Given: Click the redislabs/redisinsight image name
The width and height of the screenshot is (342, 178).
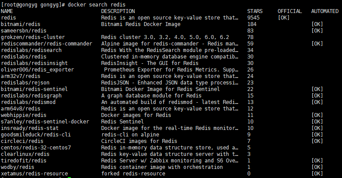Looking at the screenshot, I should 34,63.
